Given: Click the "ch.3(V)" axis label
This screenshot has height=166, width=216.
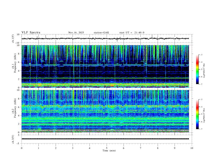Looking at the screenshot, I should (x=13, y=139).
